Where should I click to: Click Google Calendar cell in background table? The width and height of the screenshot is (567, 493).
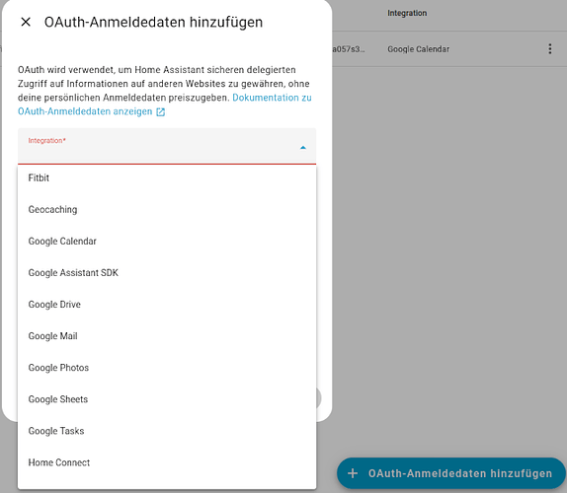419,49
